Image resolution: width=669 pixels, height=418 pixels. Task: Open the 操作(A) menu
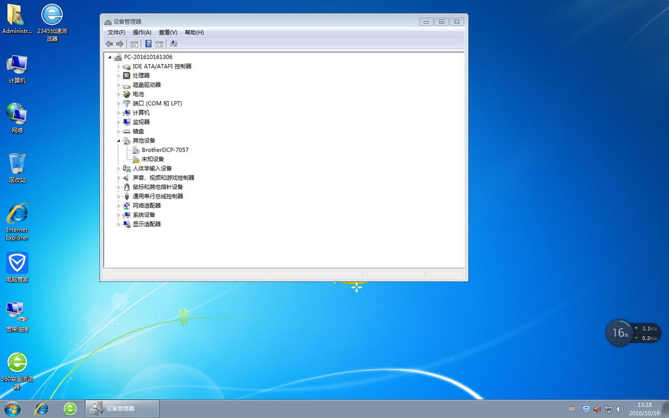[x=142, y=32]
